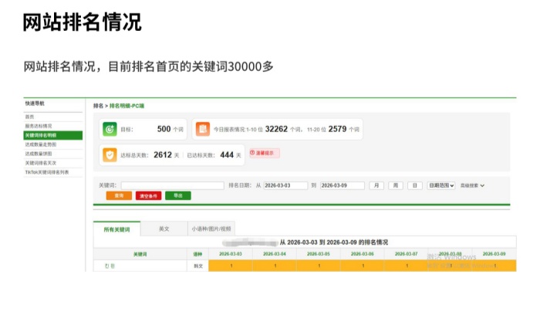The image size is (540, 336).
Task: Click the 月 month range button
Action: tap(376, 185)
